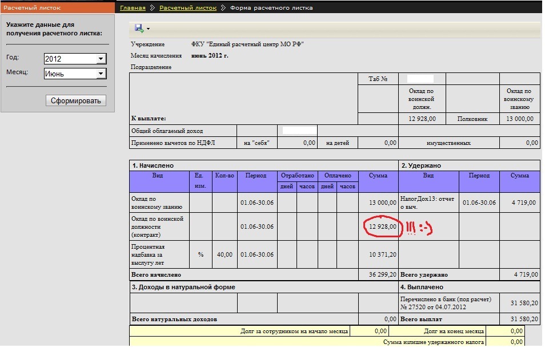Click the Сумма header under Удержано
545x348 pixels.
pos(519,176)
